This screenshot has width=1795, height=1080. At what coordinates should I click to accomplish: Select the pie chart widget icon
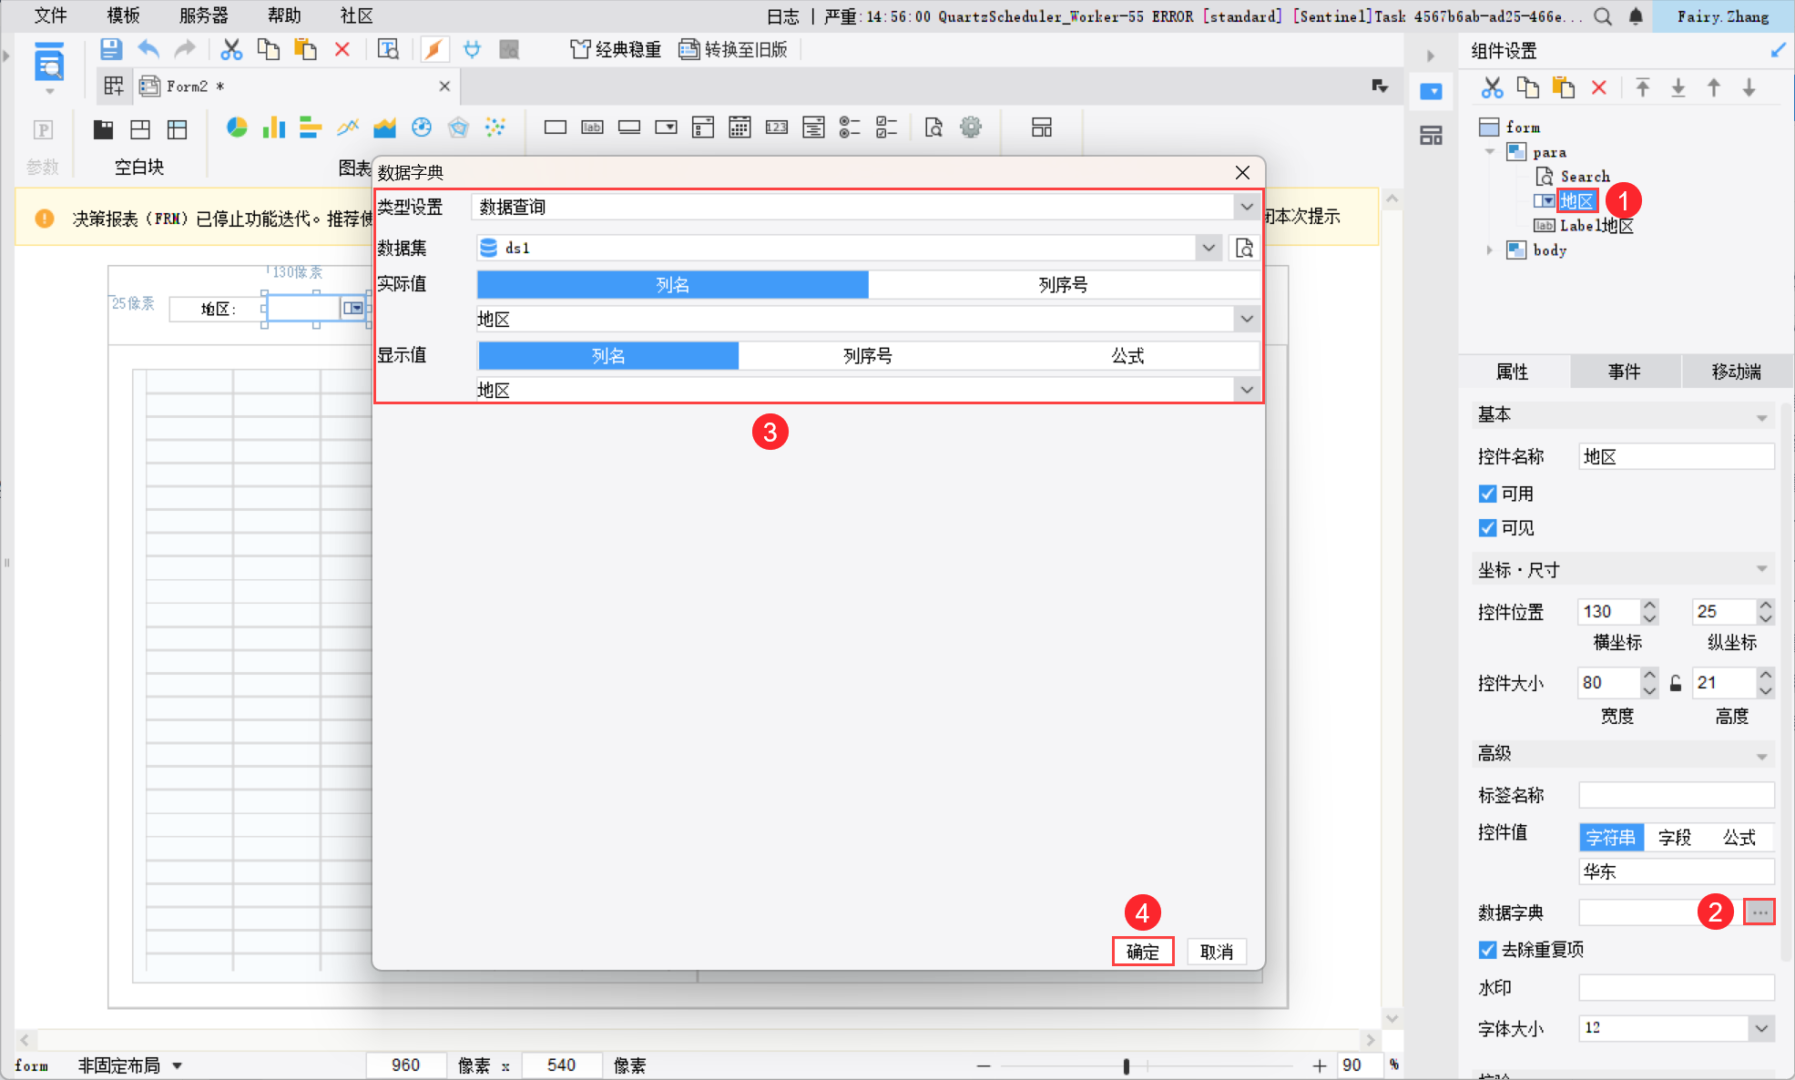(237, 127)
